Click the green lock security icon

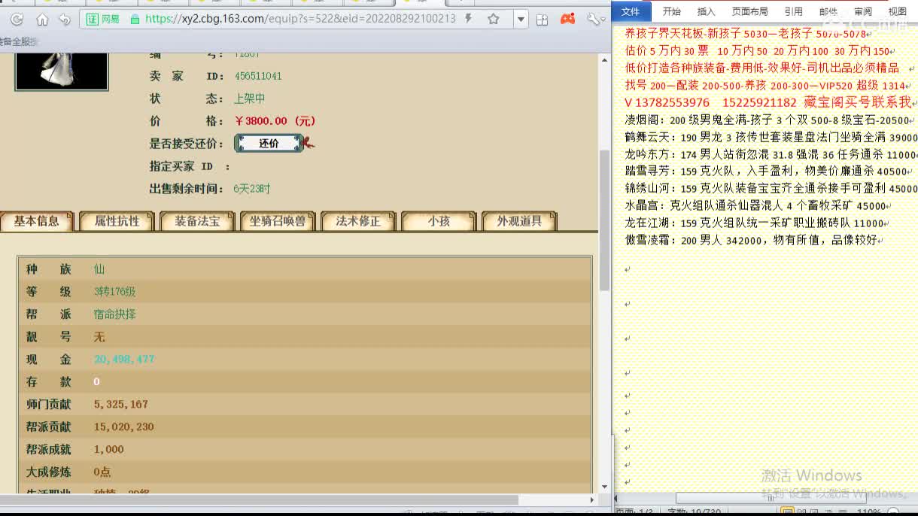[135, 19]
